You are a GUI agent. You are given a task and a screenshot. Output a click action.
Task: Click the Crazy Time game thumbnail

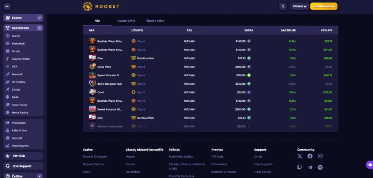pyautogui.click(x=92, y=67)
